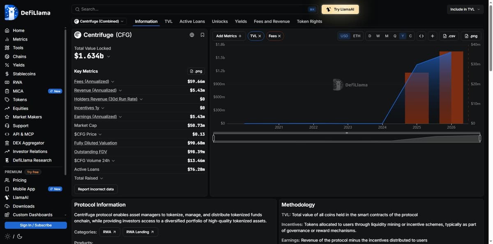Expand Fees (Annualized) row
Viewport: 493px width, 244px height.
113,82
